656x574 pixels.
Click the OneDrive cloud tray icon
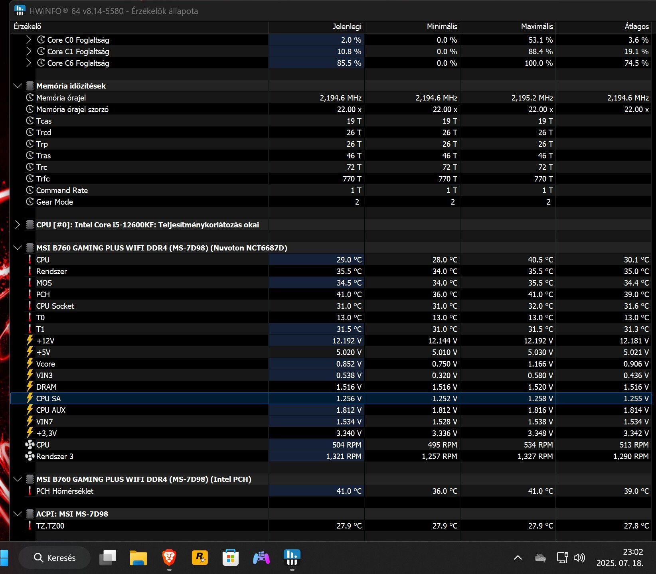[540, 558]
